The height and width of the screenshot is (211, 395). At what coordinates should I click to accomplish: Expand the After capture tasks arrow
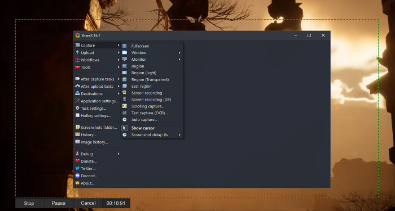tap(118, 79)
